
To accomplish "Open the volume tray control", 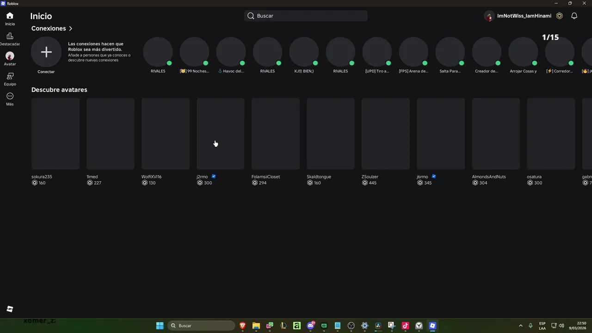I will click(x=561, y=326).
